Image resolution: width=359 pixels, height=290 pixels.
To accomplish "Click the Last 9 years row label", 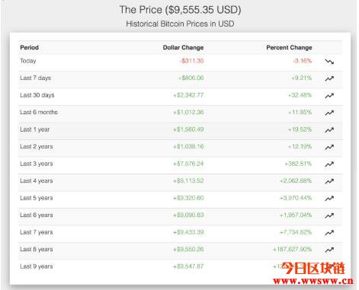I will point(37,266).
